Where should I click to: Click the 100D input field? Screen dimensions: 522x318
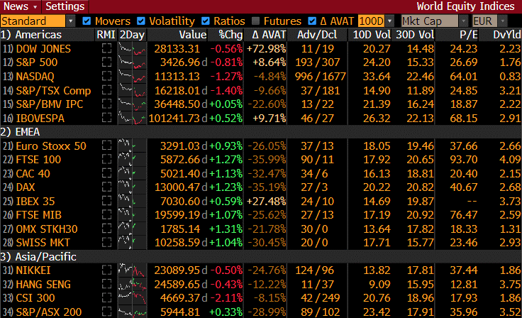tap(372, 21)
